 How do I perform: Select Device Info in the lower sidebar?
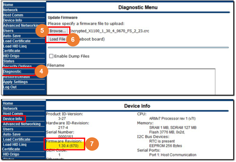click(12, 119)
